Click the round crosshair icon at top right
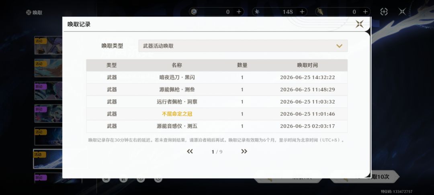Screen dimensions: 434x195 (384, 12)
